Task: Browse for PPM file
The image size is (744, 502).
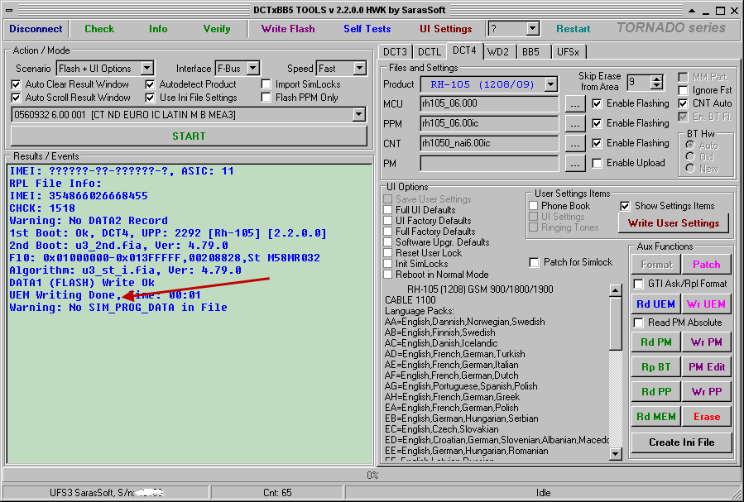Action: pos(575,124)
